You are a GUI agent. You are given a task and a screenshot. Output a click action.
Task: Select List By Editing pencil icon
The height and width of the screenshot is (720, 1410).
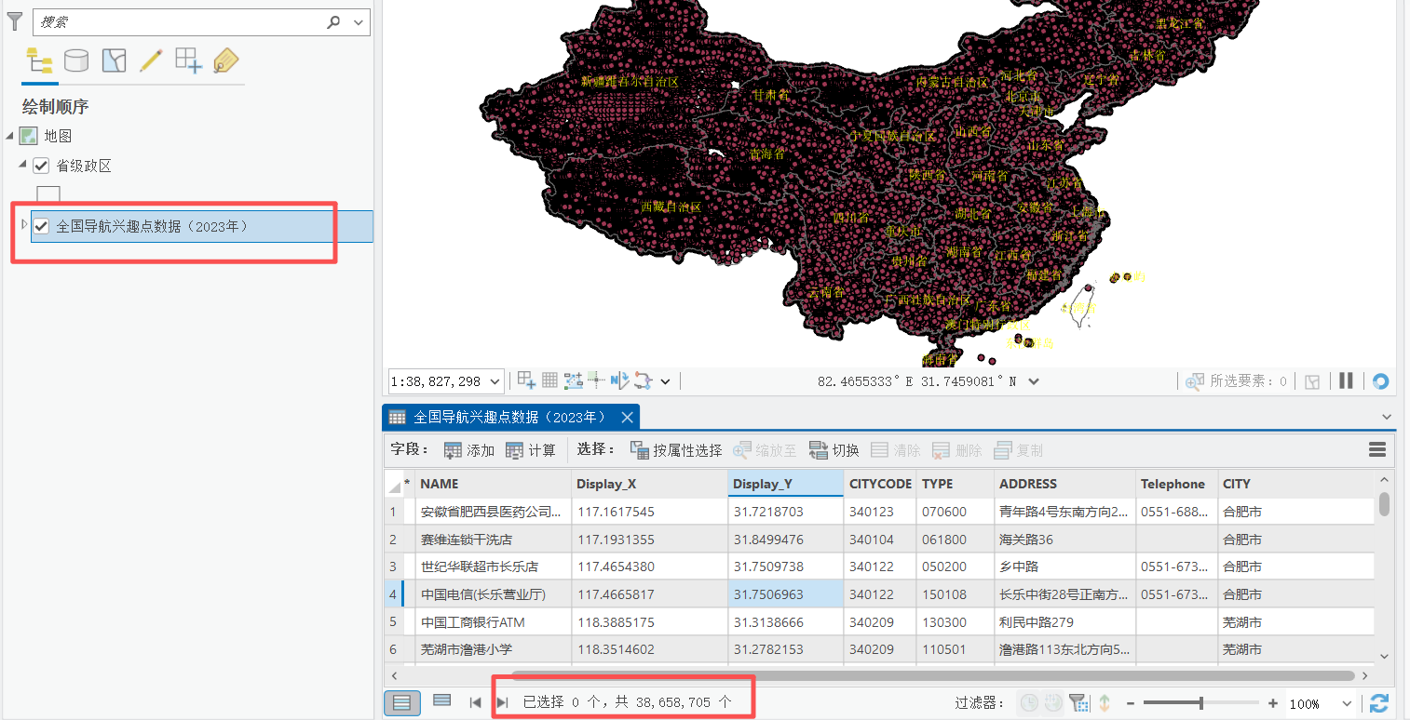tap(151, 61)
